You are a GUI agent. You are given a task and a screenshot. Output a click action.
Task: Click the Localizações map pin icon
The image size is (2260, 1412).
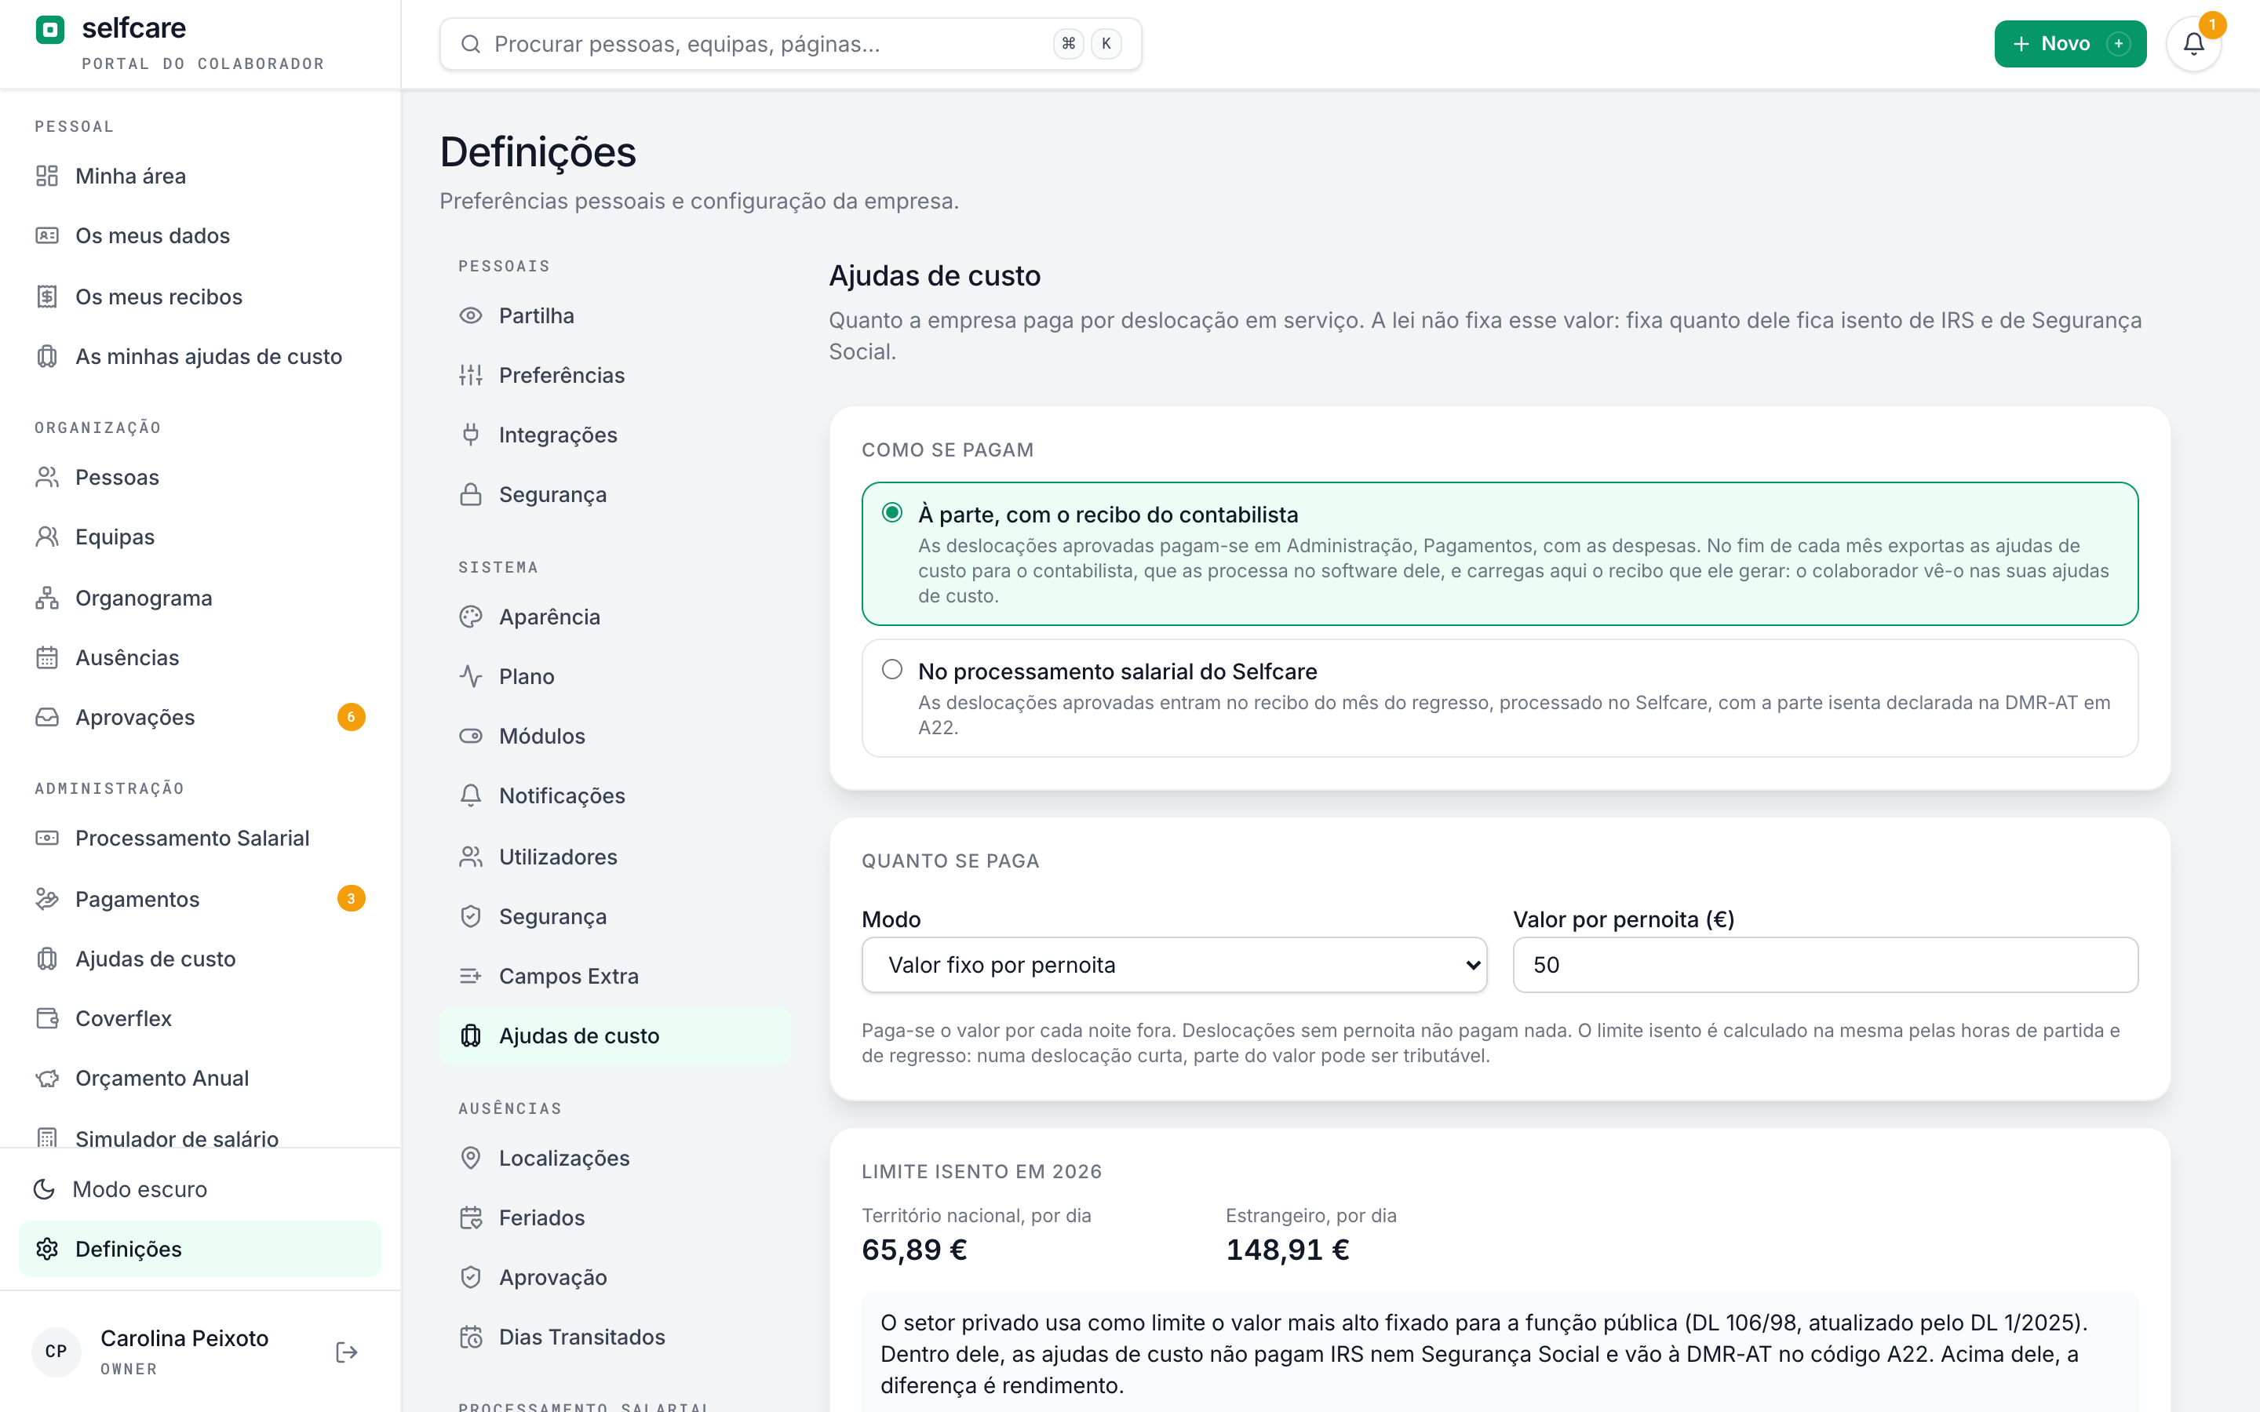(x=471, y=1158)
